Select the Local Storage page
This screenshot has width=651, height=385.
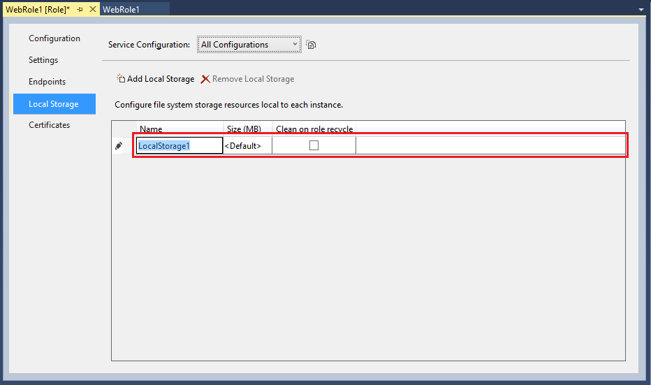point(54,104)
